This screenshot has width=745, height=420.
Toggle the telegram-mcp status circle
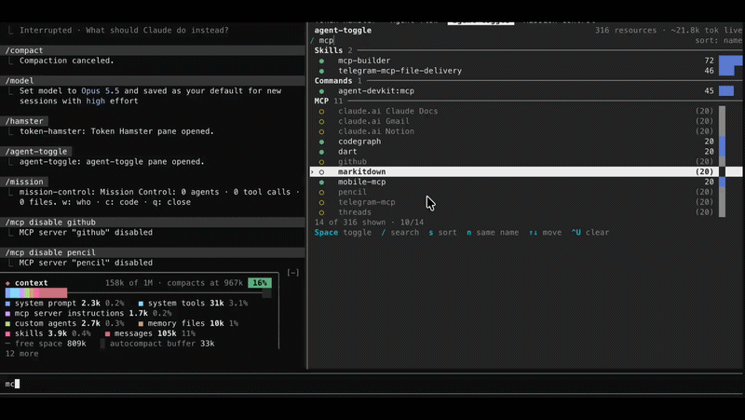(x=321, y=202)
